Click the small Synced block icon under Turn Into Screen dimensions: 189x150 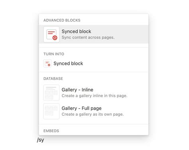pos(47,63)
